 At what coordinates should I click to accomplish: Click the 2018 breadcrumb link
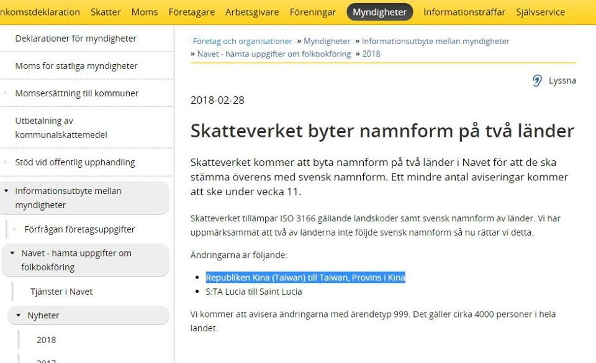pyautogui.click(x=371, y=54)
